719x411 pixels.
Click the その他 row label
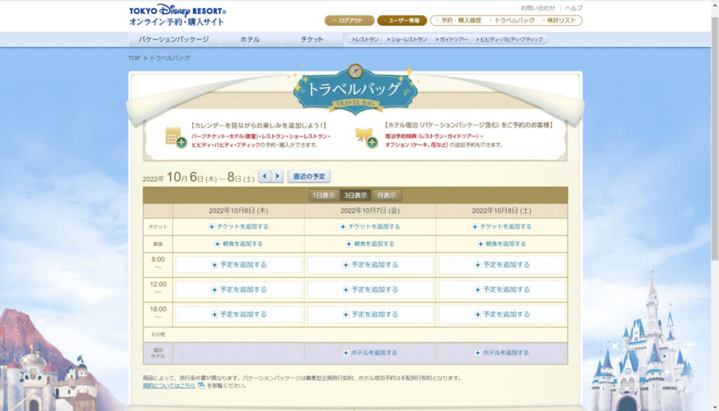click(x=158, y=335)
